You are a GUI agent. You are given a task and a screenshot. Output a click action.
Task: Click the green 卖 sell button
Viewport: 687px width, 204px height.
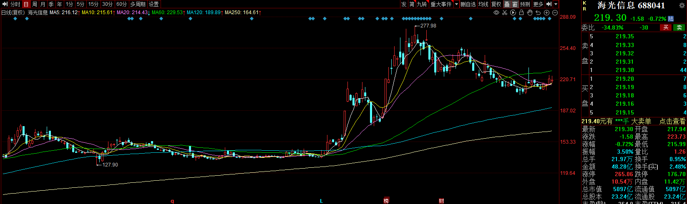(x=679, y=27)
